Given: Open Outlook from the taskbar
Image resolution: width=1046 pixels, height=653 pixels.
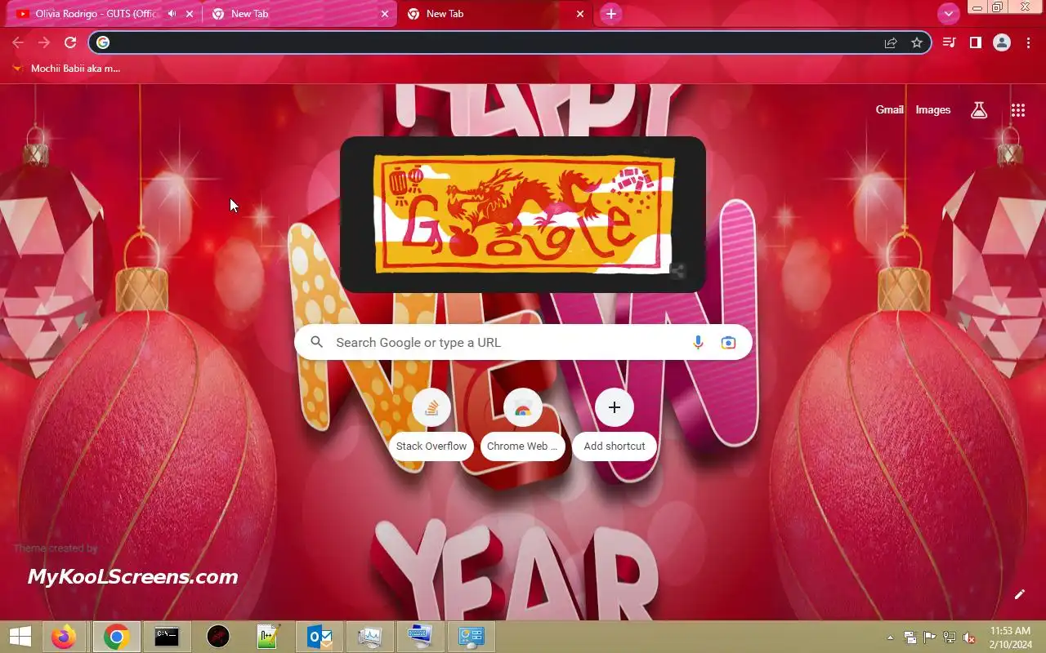Looking at the screenshot, I should tap(320, 637).
